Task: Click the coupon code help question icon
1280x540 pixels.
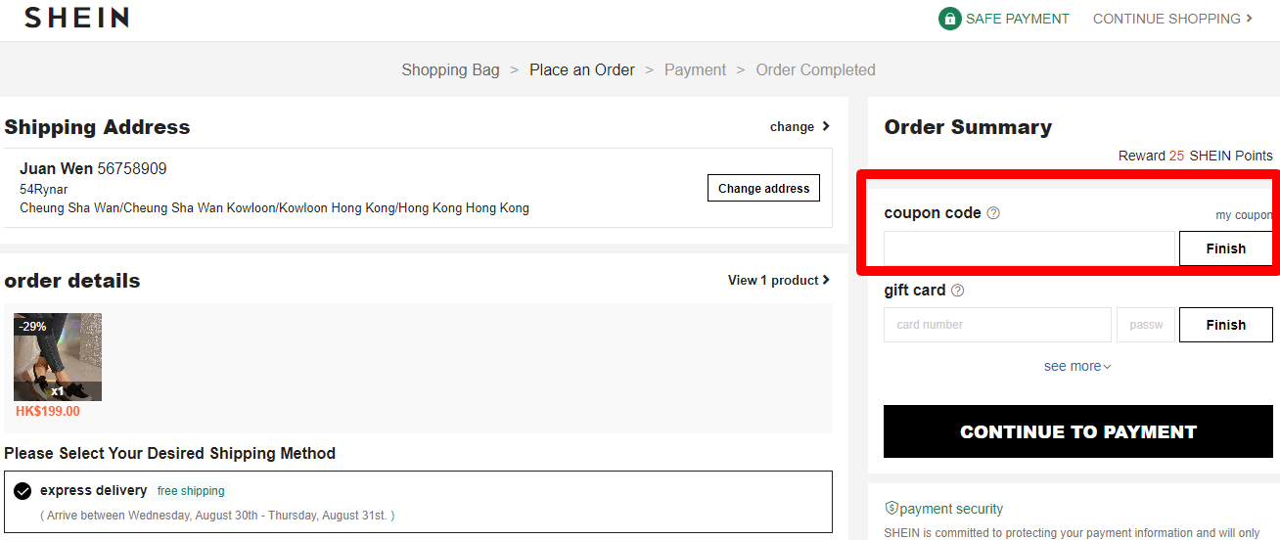Action: pos(993,213)
